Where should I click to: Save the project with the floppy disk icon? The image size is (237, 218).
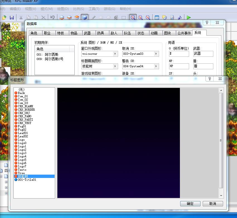point(12,18)
